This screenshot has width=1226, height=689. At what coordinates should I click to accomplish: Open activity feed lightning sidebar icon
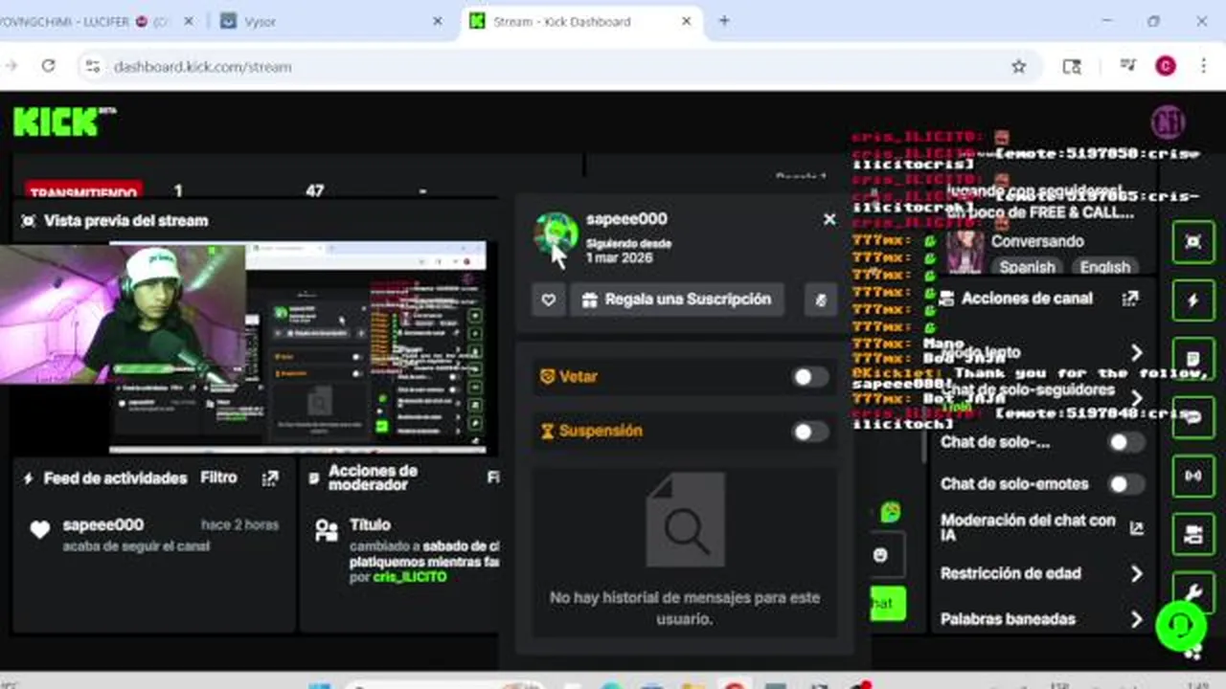(x=1193, y=300)
